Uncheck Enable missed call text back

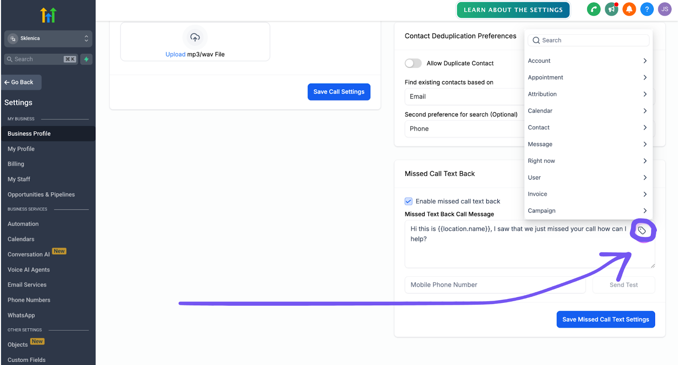408,201
